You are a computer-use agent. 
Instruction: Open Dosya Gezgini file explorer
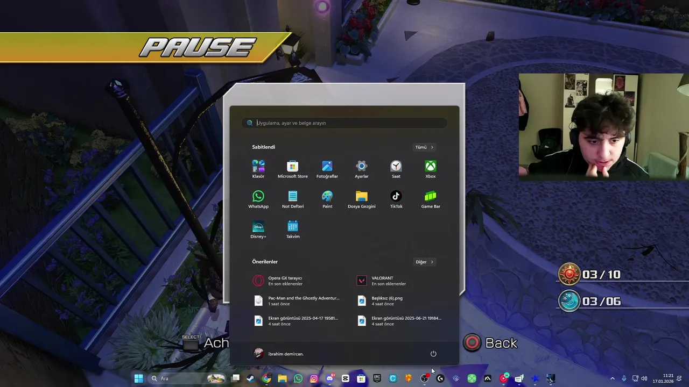[362, 199]
